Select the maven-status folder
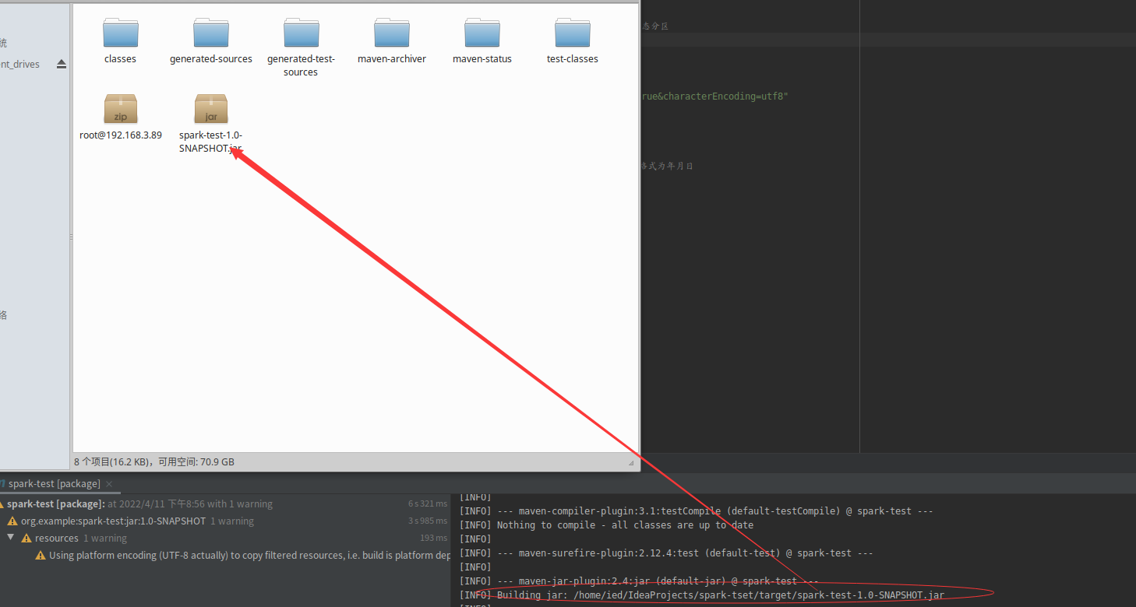This screenshot has width=1136, height=607. (482, 41)
